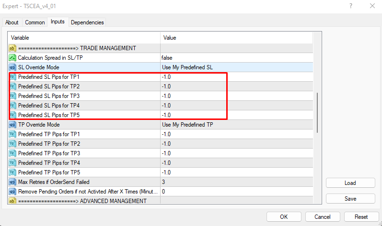Click the icon beside Predefined SL Pips for TP1
The height and width of the screenshot is (226, 382).
[x=12, y=77]
